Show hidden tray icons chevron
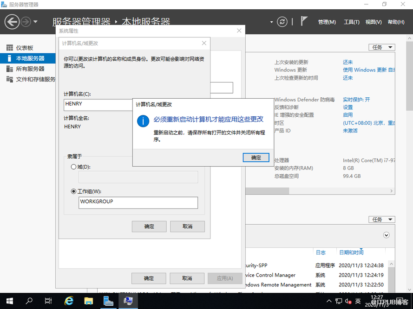This screenshot has width=413, height=309. pyautogui.click(x=329, y=301)
